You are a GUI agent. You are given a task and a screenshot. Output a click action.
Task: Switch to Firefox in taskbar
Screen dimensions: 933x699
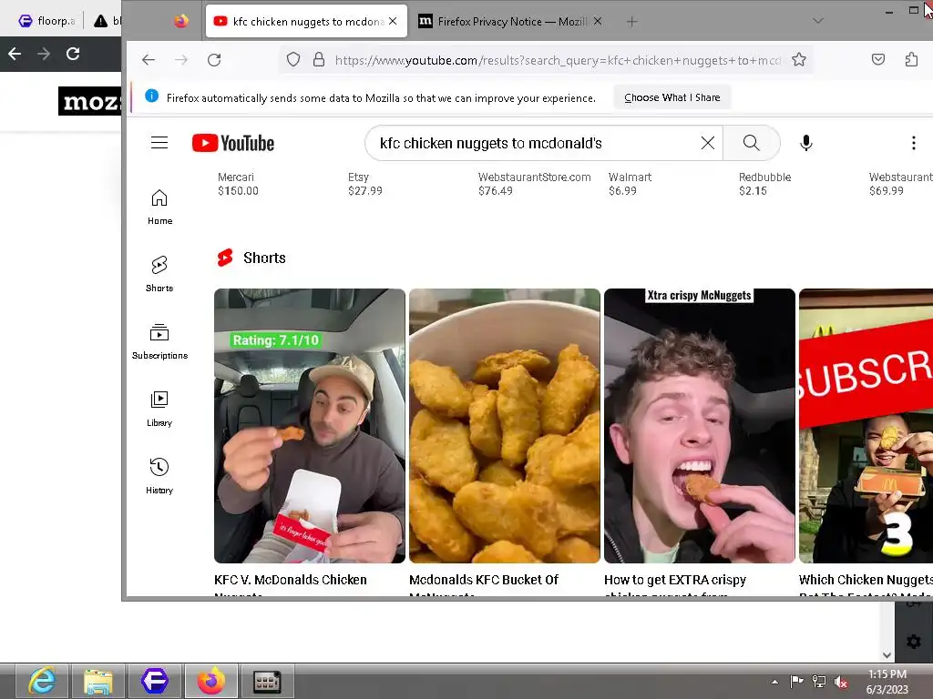(211, 681)
